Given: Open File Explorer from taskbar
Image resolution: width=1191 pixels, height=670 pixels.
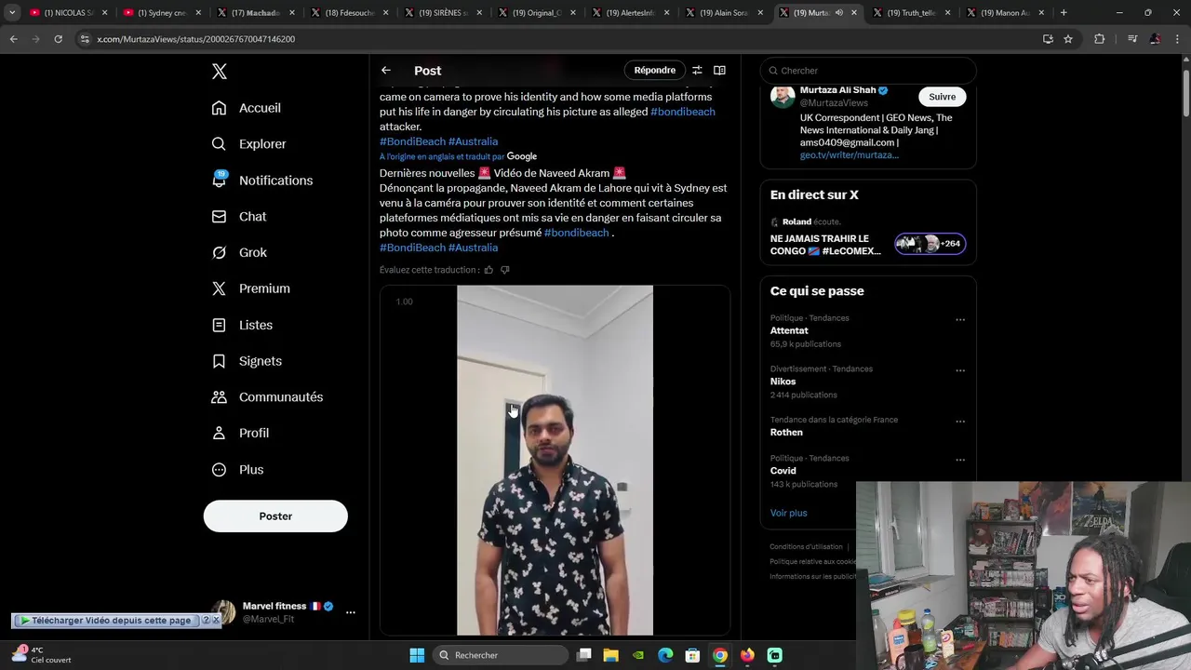Looking at the screenshot, I should 611,655.
